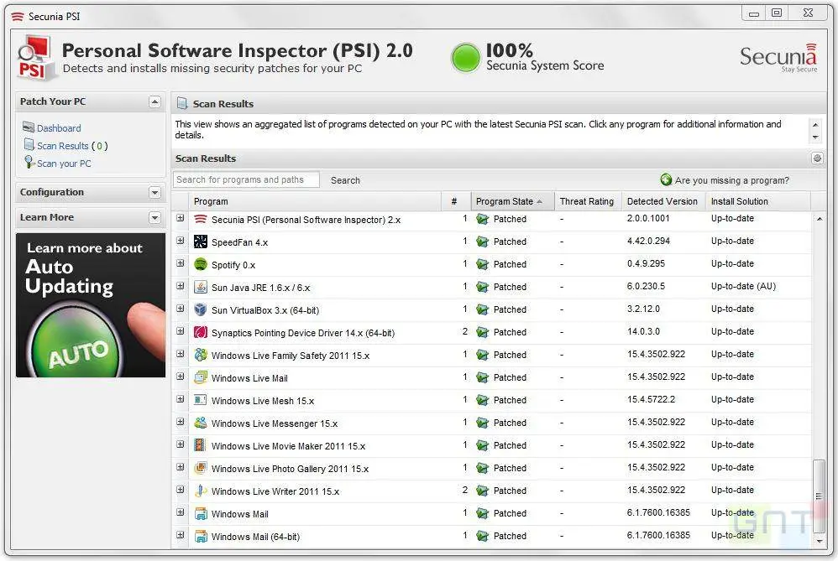Click the Patched state icon for Spotify

pyautogui.click(x=483, y=264)
